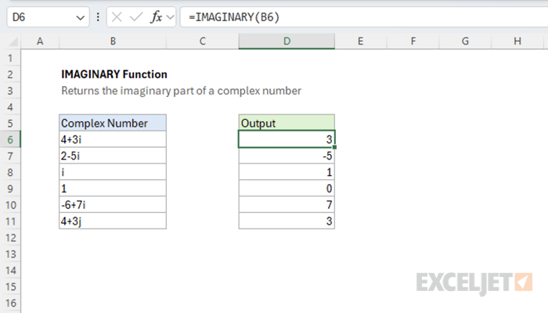Select output cell D9 showing 0

(x=287, y=189)
